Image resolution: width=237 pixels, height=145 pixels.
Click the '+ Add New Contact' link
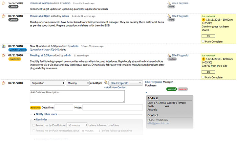[115, 88]
